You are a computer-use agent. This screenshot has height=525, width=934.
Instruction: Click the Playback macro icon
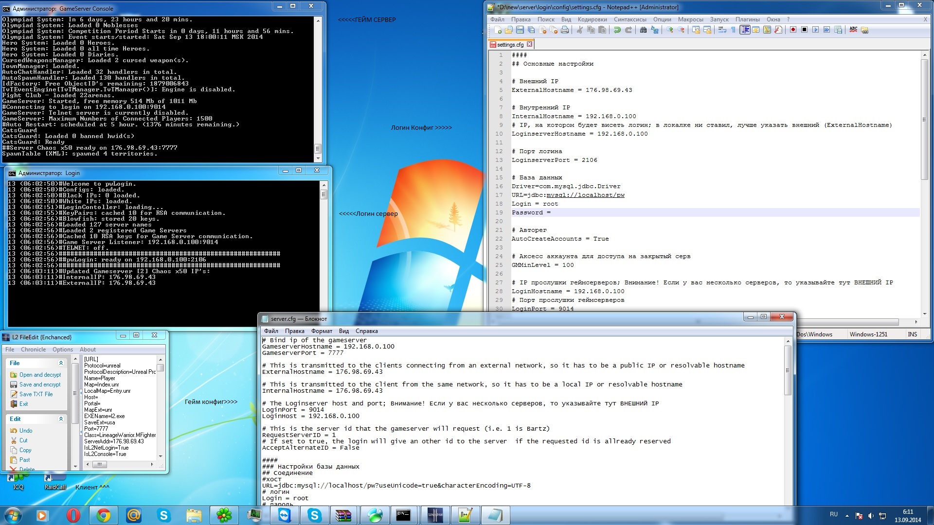816,30
